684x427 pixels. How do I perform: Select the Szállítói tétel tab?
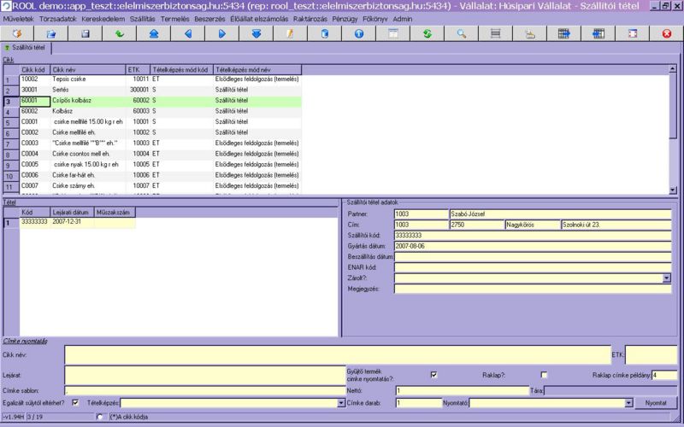click(26, 49)
